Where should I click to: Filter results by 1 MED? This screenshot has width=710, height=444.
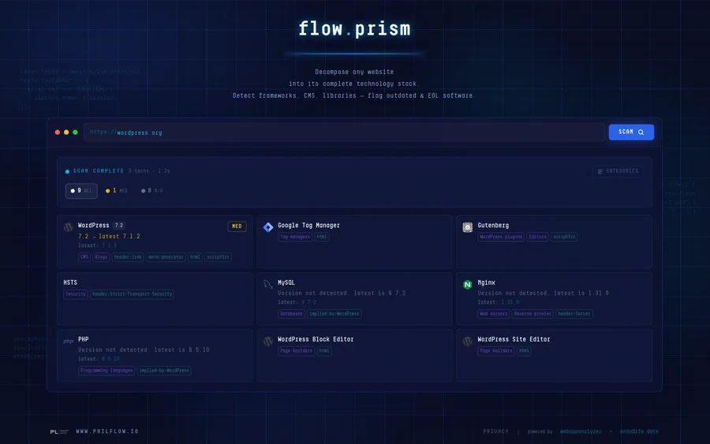(x=117, y=191)
